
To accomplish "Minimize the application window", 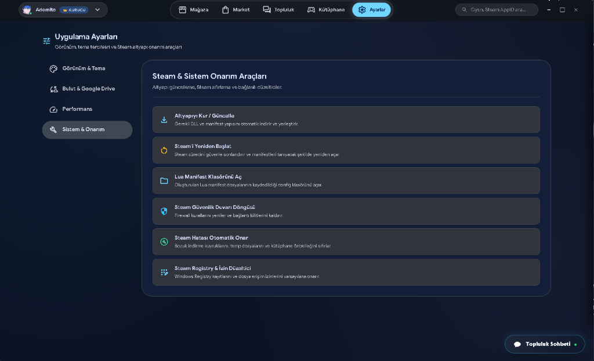I will (549, 10).
